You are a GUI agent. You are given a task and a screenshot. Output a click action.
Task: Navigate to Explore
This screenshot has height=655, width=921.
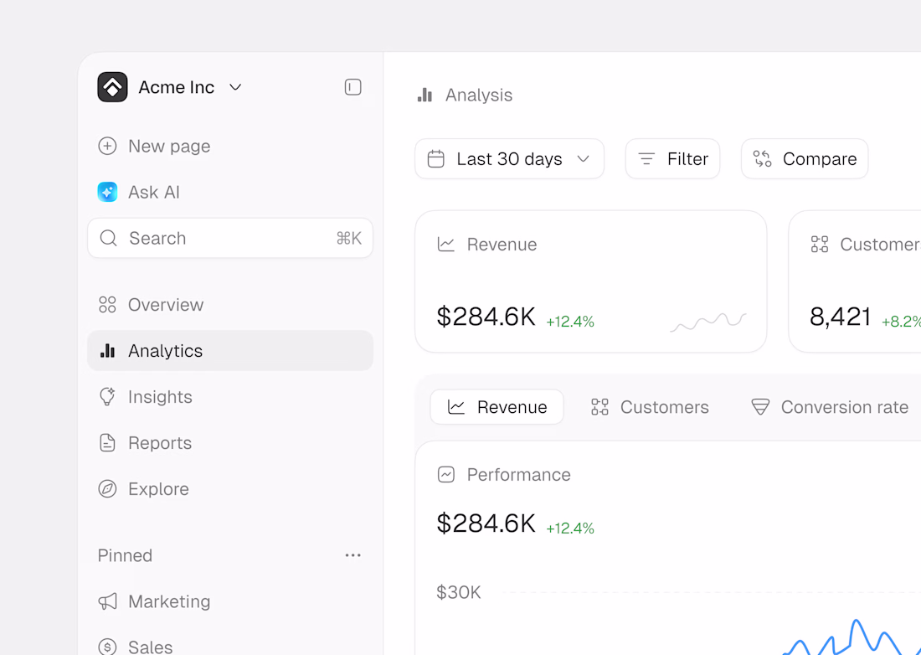pyautogui.click(x=143, y=489)
